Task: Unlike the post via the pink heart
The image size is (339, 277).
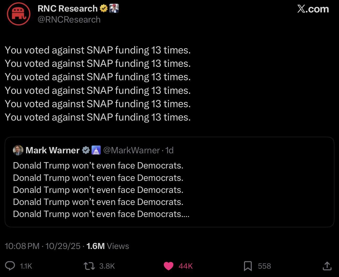Action: click(168, 266)
